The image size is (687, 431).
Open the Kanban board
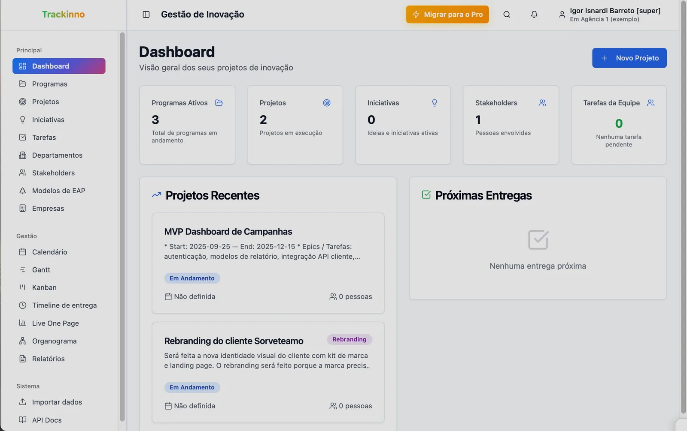[x=59, y=287]
